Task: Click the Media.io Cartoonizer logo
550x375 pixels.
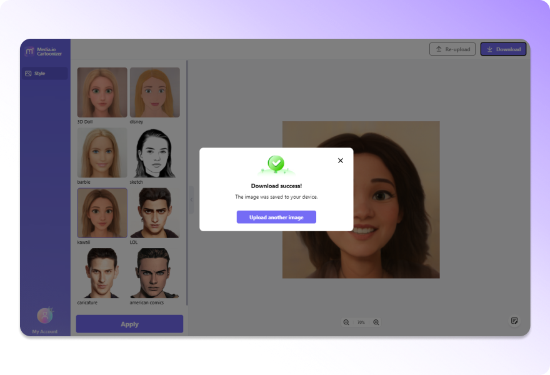Action: click(44, 51)
